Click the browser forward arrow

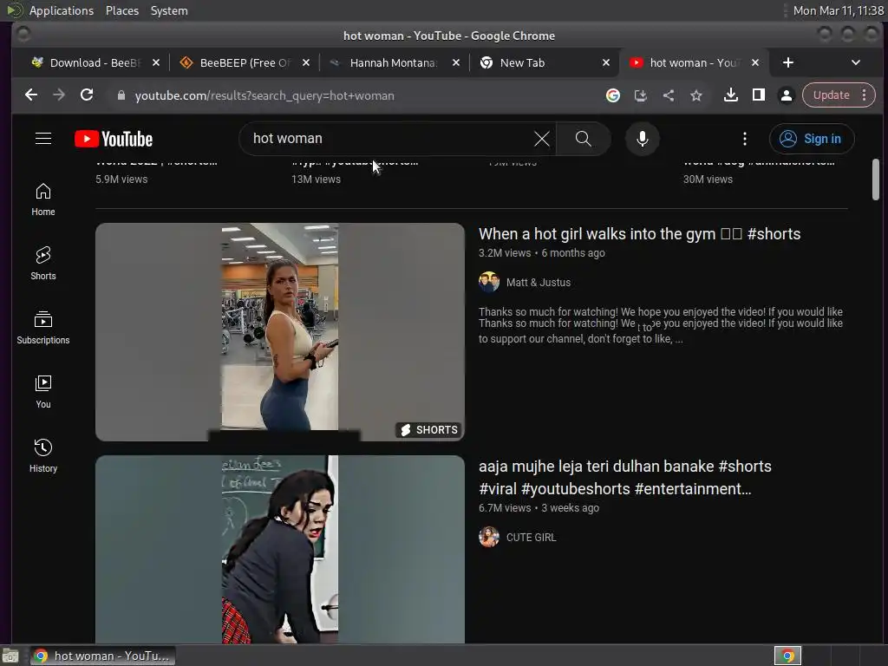point(59,95)
